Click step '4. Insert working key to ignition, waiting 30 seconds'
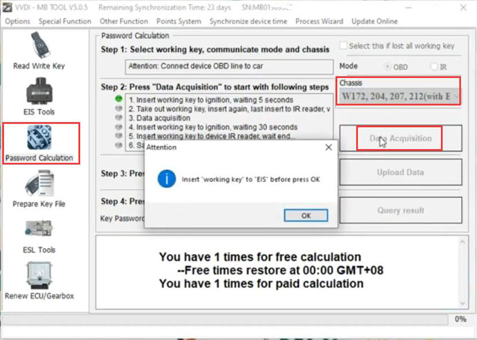 213,127
